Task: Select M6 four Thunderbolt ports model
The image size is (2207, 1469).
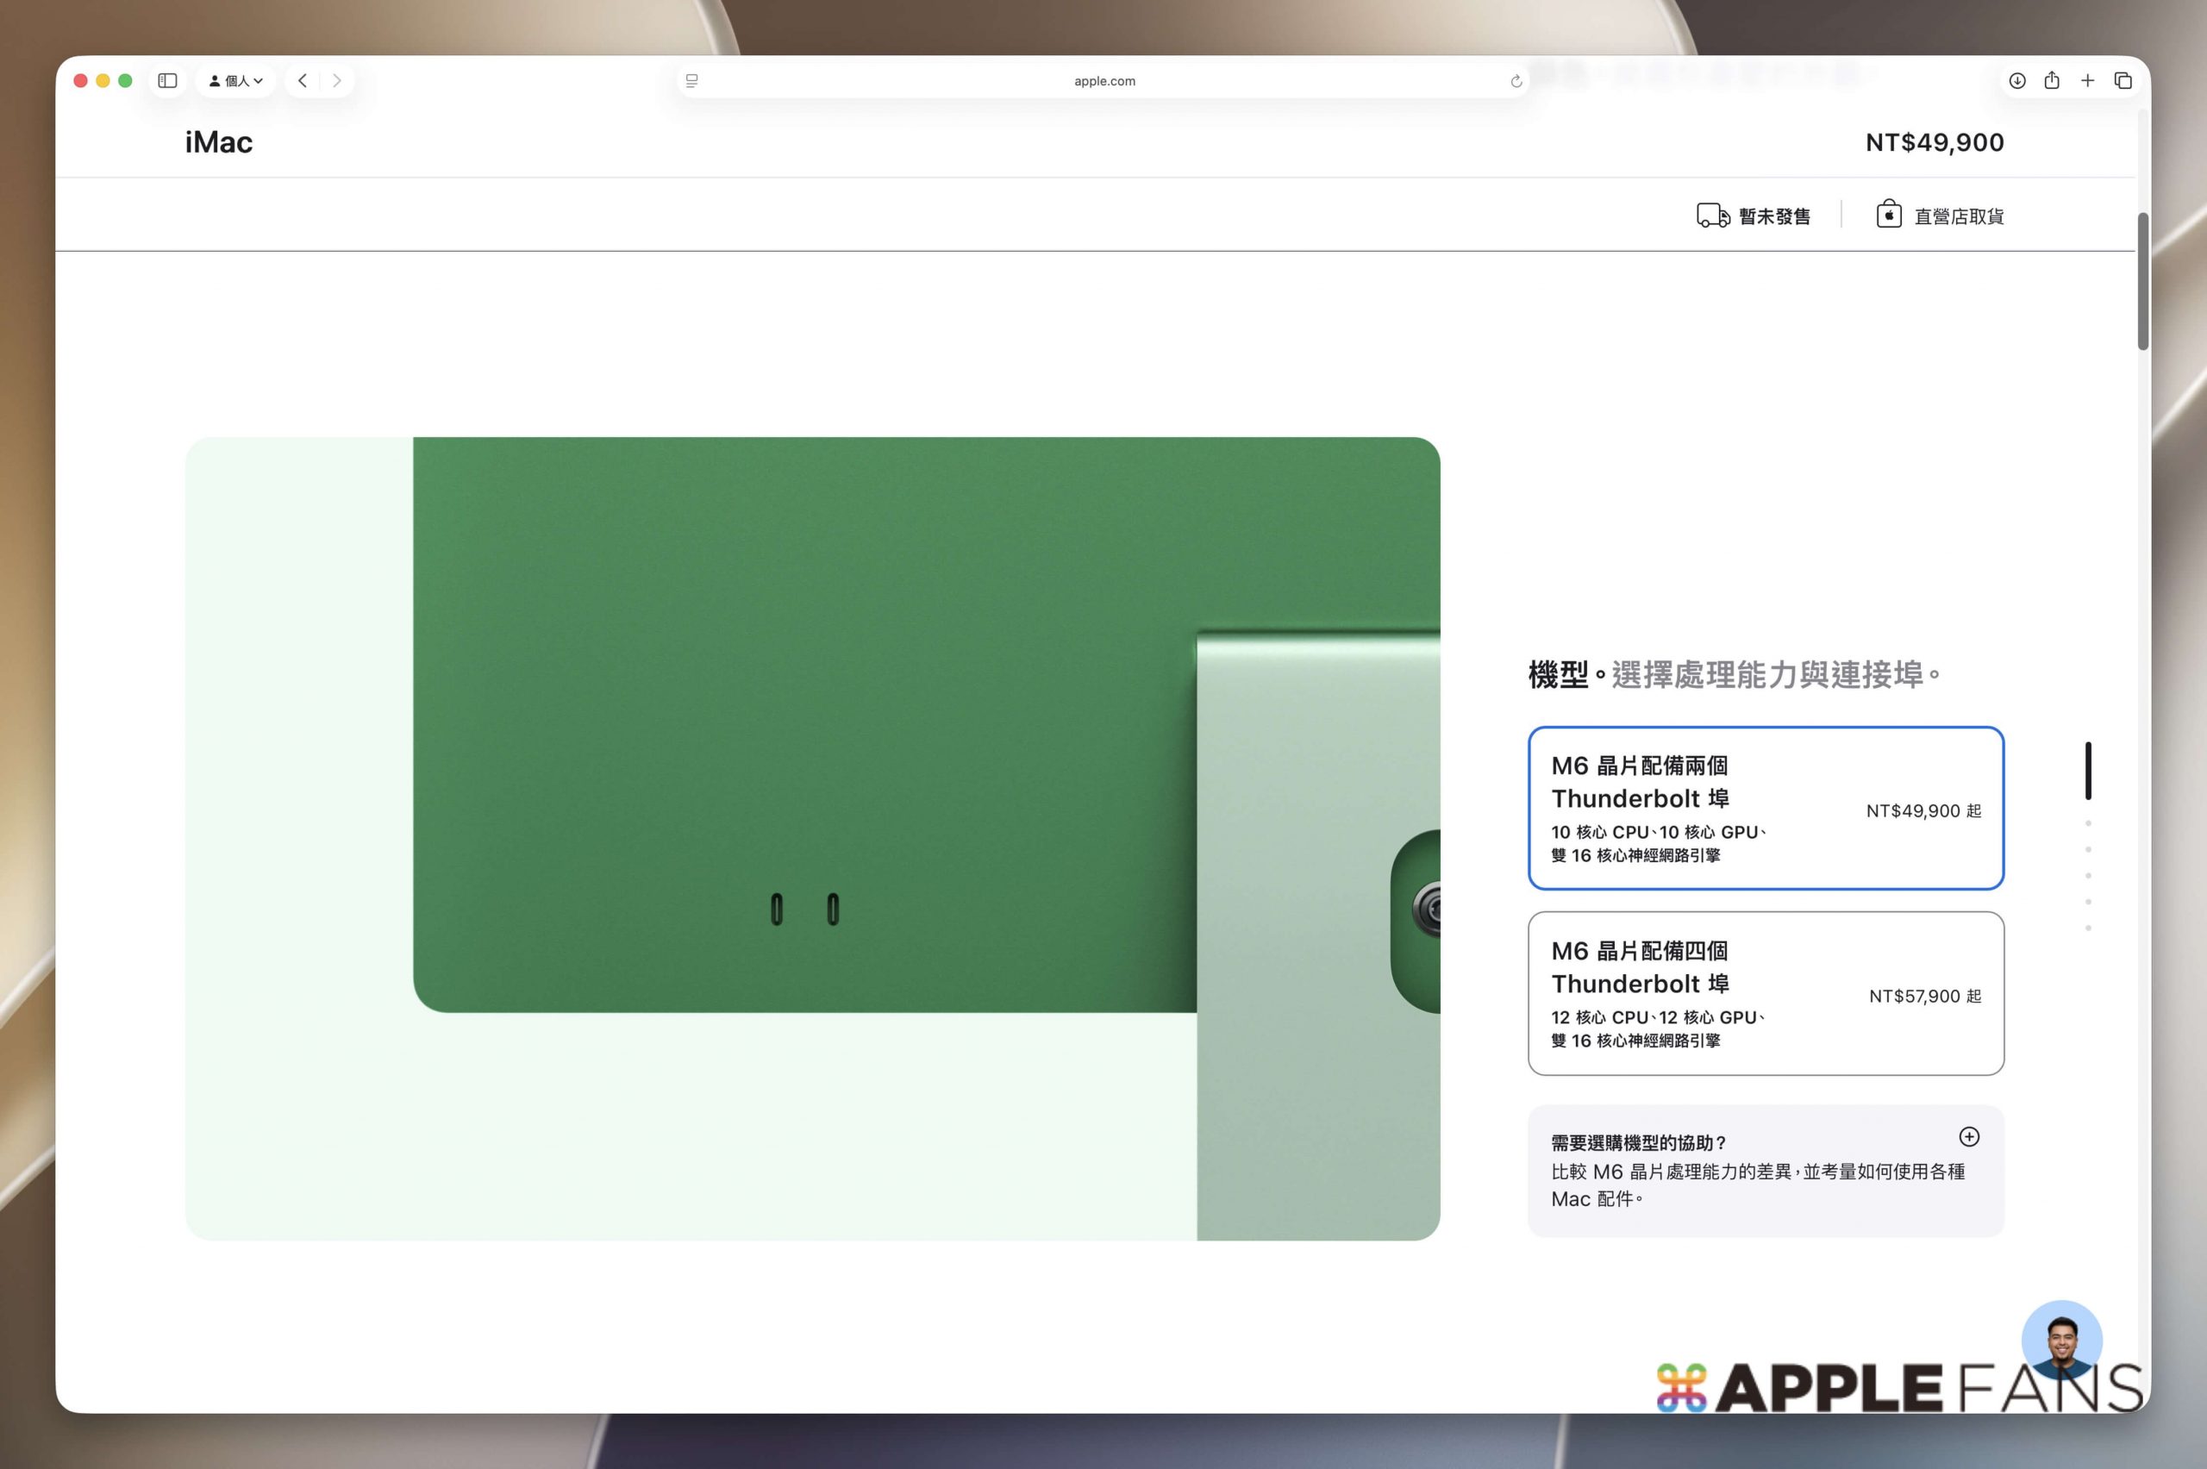Action: coord(1766,993)
